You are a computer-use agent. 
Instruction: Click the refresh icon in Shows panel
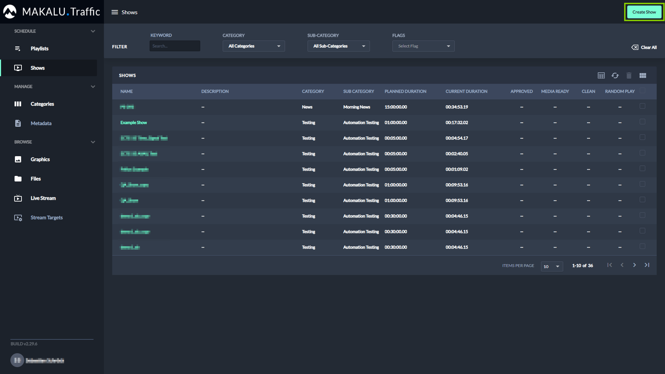pyautogui.click(x=615, y=75)
